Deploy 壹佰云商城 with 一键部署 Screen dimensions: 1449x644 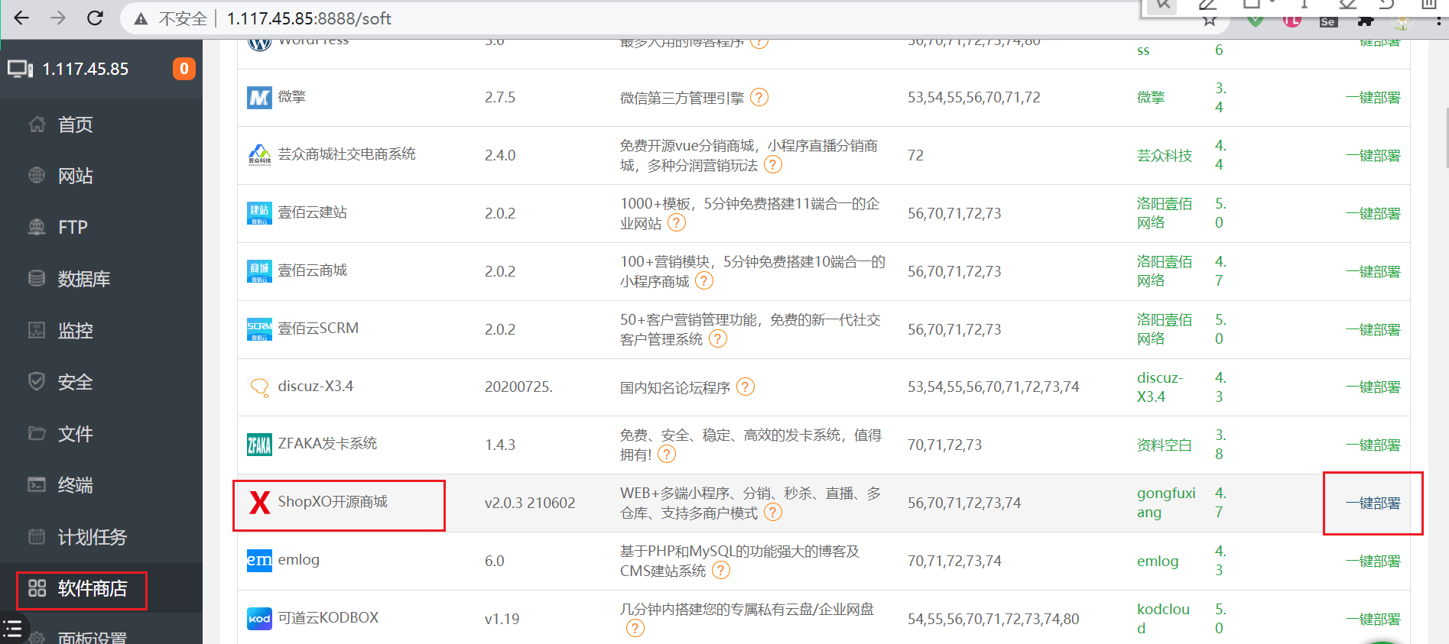(1373, 272)
